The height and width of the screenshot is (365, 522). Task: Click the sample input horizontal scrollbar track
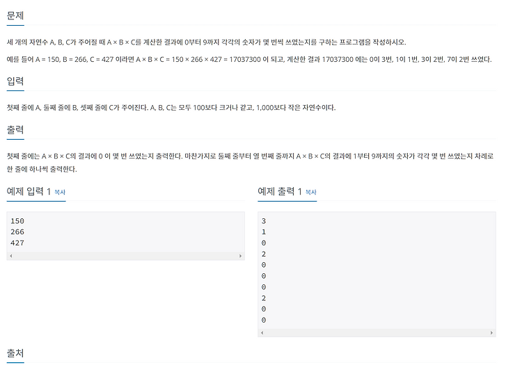tap(125, 256)
